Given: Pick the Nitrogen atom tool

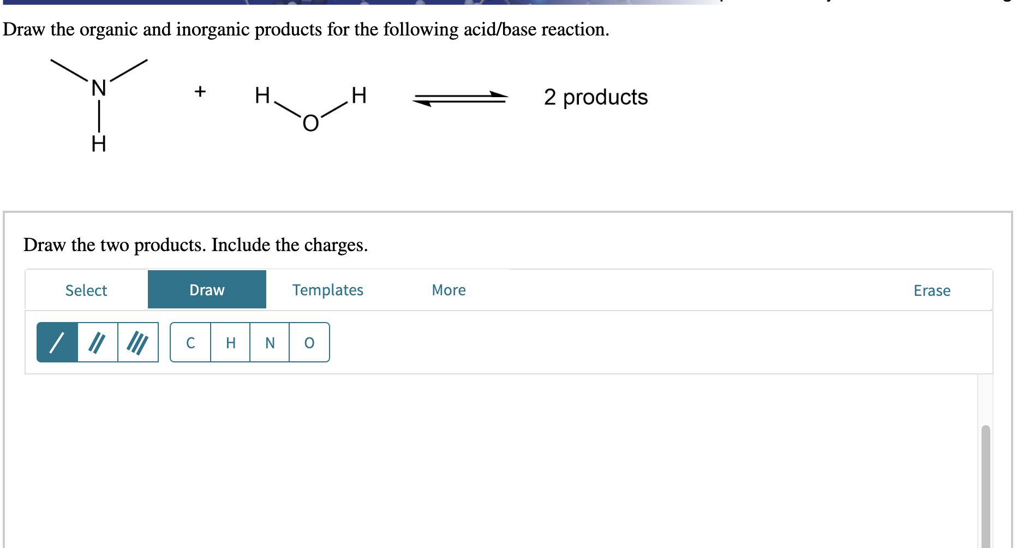Looking at the screenshot, I should (x=270, y=343).
